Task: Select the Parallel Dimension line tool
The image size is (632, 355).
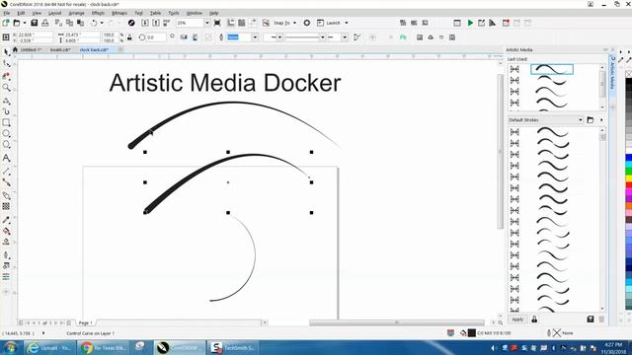Action: [x=7, y=172]
